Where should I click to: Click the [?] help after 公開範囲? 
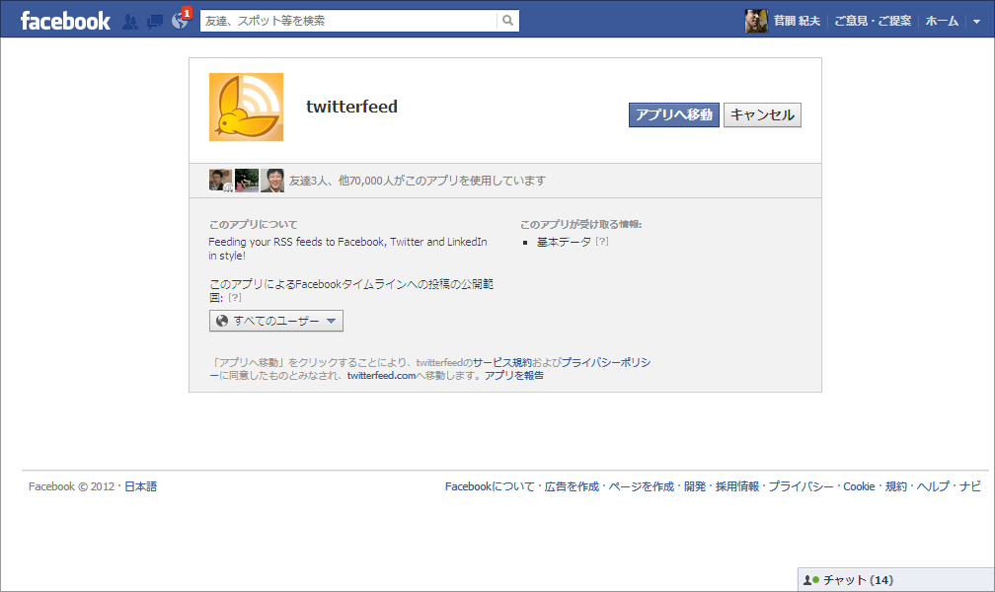pyautogui.click(x=235, y=297)
